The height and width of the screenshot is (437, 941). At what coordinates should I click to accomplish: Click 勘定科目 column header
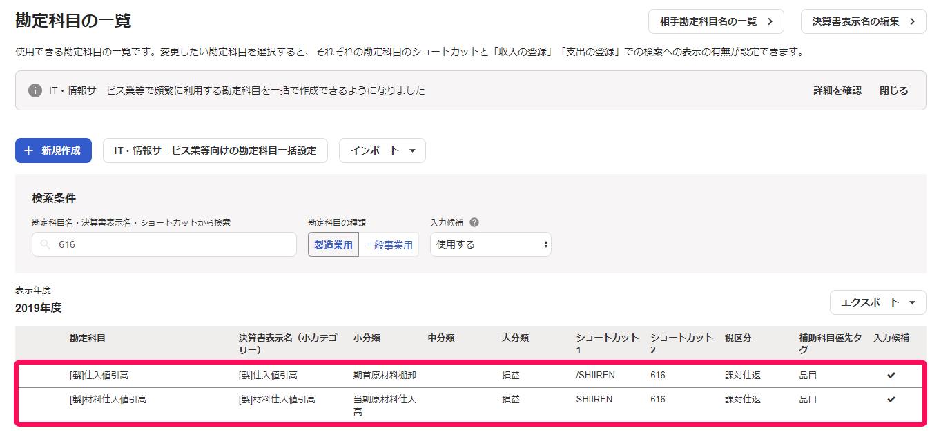click(x=88, y=338)
